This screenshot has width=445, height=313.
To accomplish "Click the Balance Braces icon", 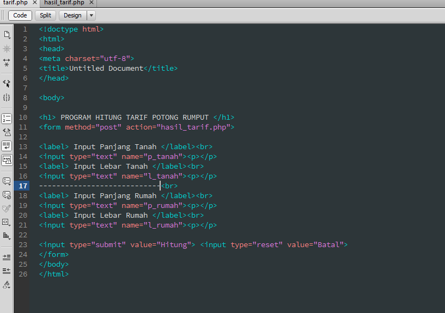I will coord(7,97).
